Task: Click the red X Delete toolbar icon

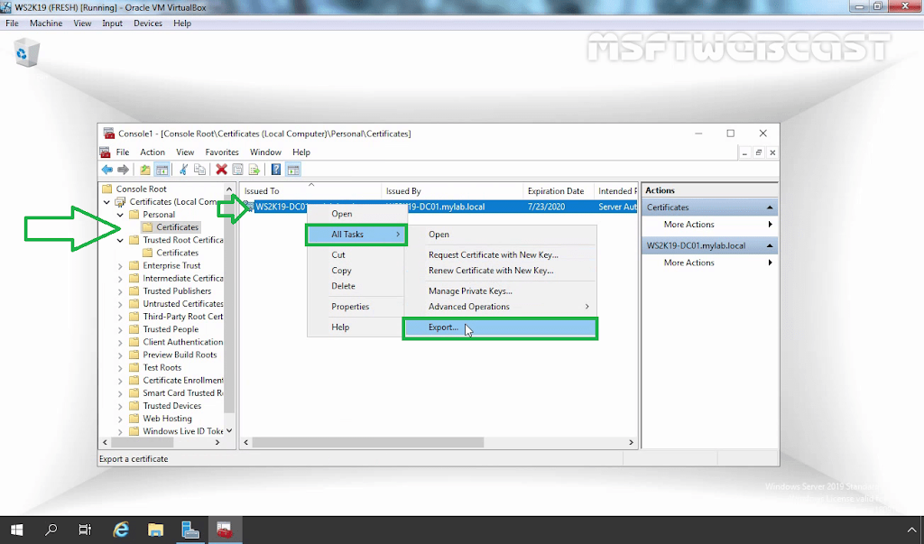Action: tap(222, 170)
